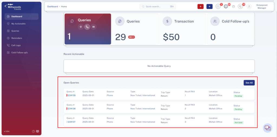Click the red plus button
This screenshot has width=277, height=137.
[x=200, y=6]
